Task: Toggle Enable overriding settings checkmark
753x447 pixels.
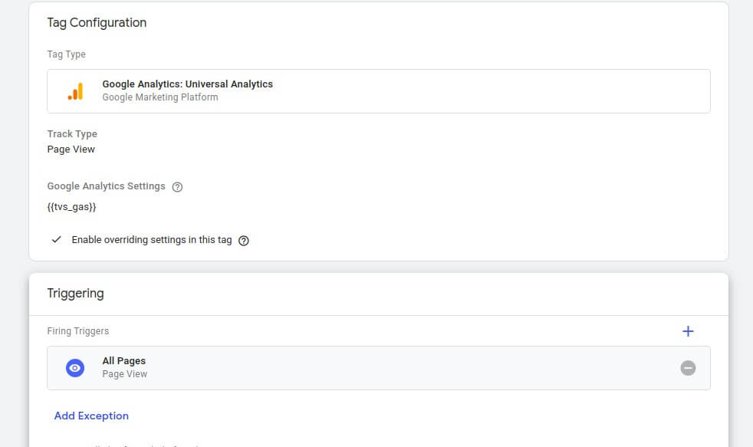Action: point(56,239)
